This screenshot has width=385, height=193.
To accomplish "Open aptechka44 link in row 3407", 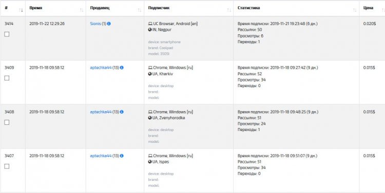I will click(x=101, y=156).
